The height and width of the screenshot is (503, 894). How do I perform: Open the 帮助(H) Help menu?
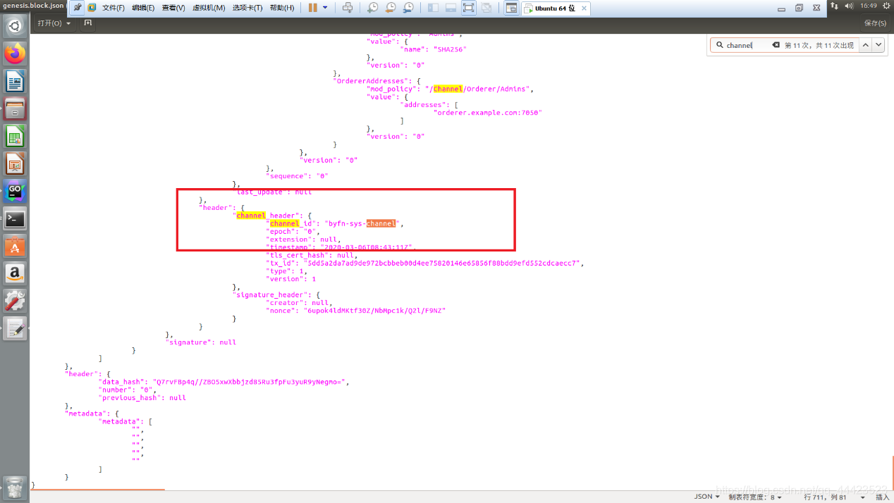point(282,8)
